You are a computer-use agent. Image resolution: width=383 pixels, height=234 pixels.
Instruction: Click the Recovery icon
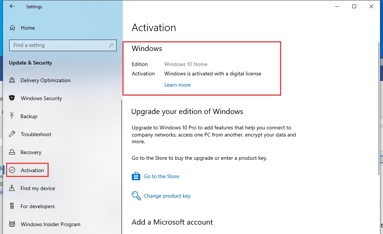12,152
